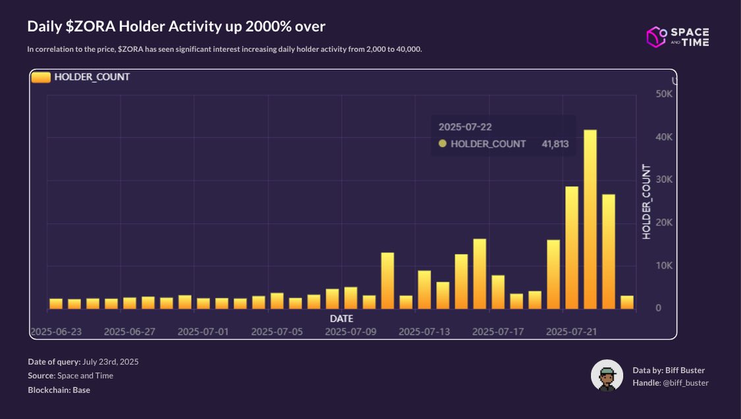
Task: Click the 2025-06-27 x-axis label
Action: 130,332
